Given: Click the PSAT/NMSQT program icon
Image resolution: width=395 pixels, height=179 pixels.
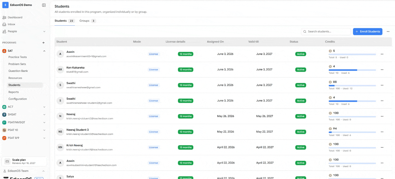Looking at the screenshot, I should coord(4,122).
